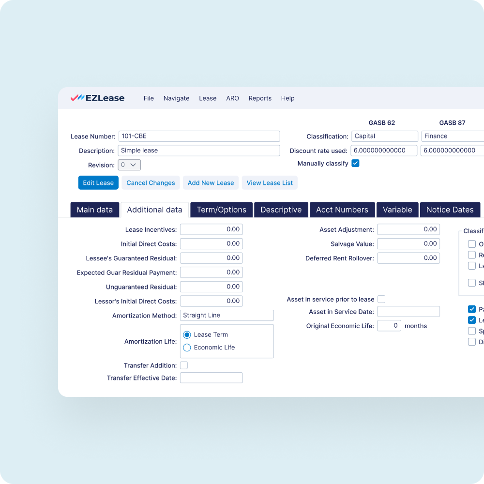Enable the Transfer Addition checkbox

pyautogui.click(x=184, y=365)
